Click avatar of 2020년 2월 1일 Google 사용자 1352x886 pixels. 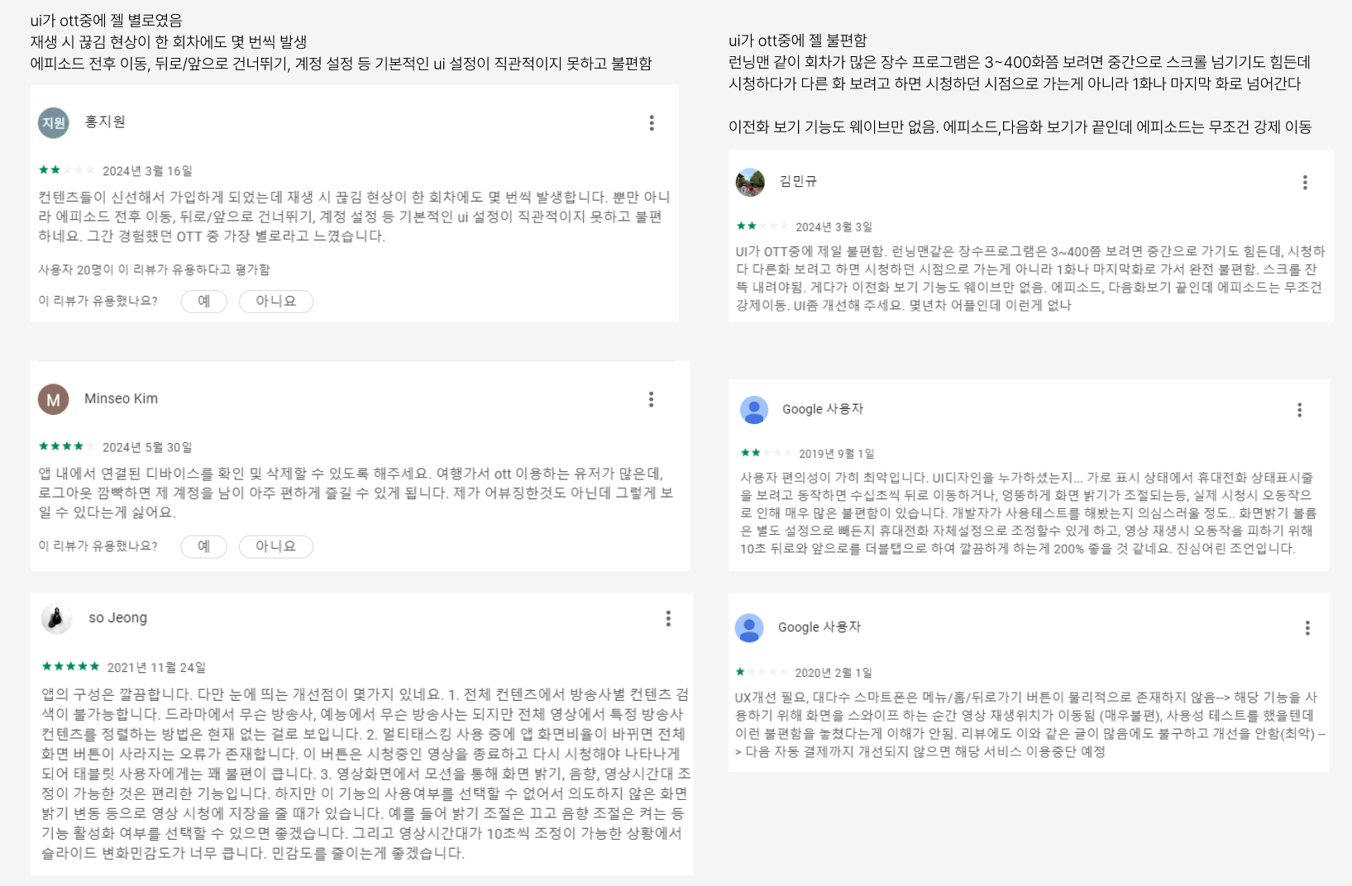tap(749, 628)
